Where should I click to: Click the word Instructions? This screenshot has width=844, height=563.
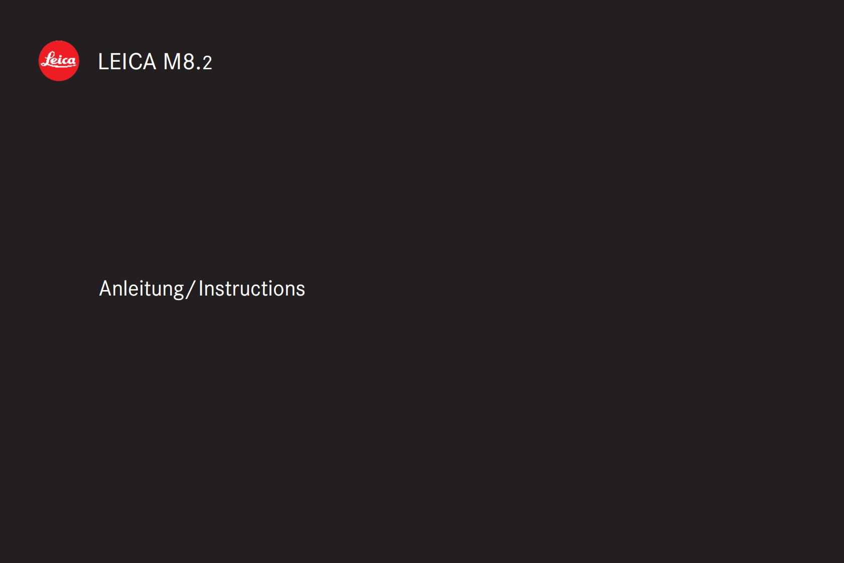[x=251, y=289]
